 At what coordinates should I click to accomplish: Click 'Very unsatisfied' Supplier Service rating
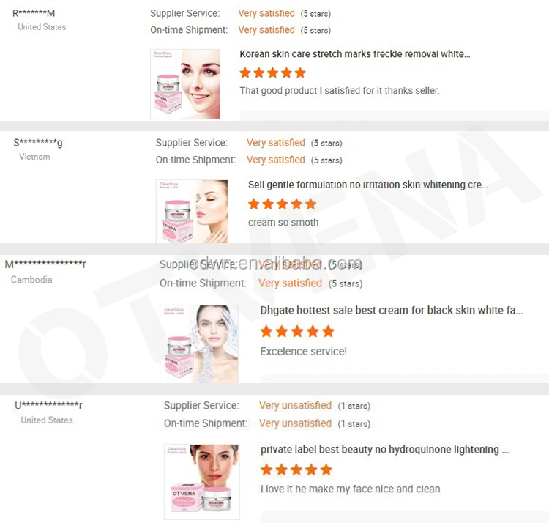295,406
